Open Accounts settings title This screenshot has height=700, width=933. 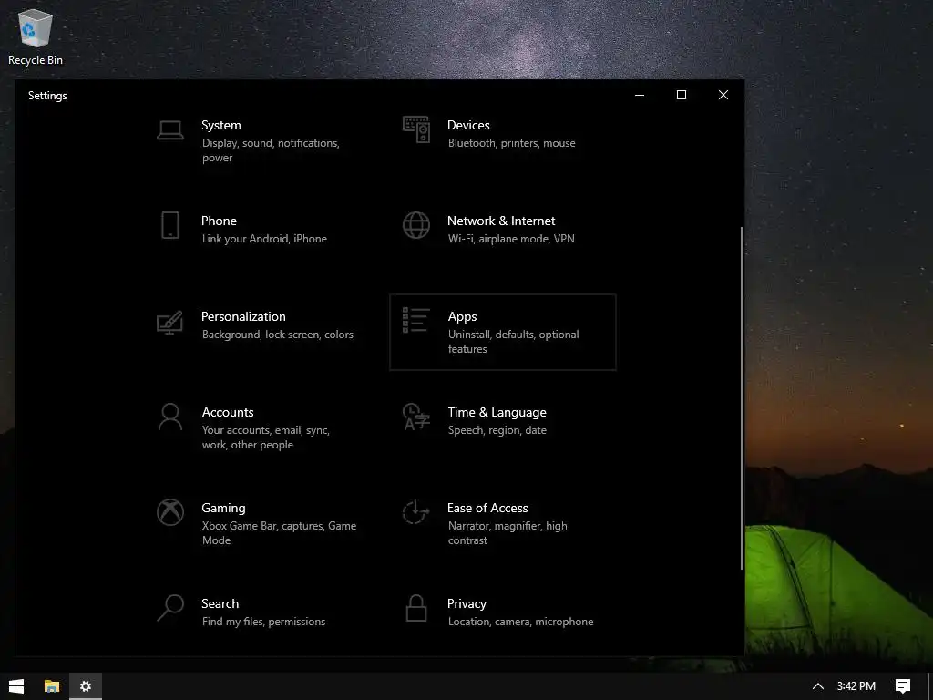pos(228,413)
